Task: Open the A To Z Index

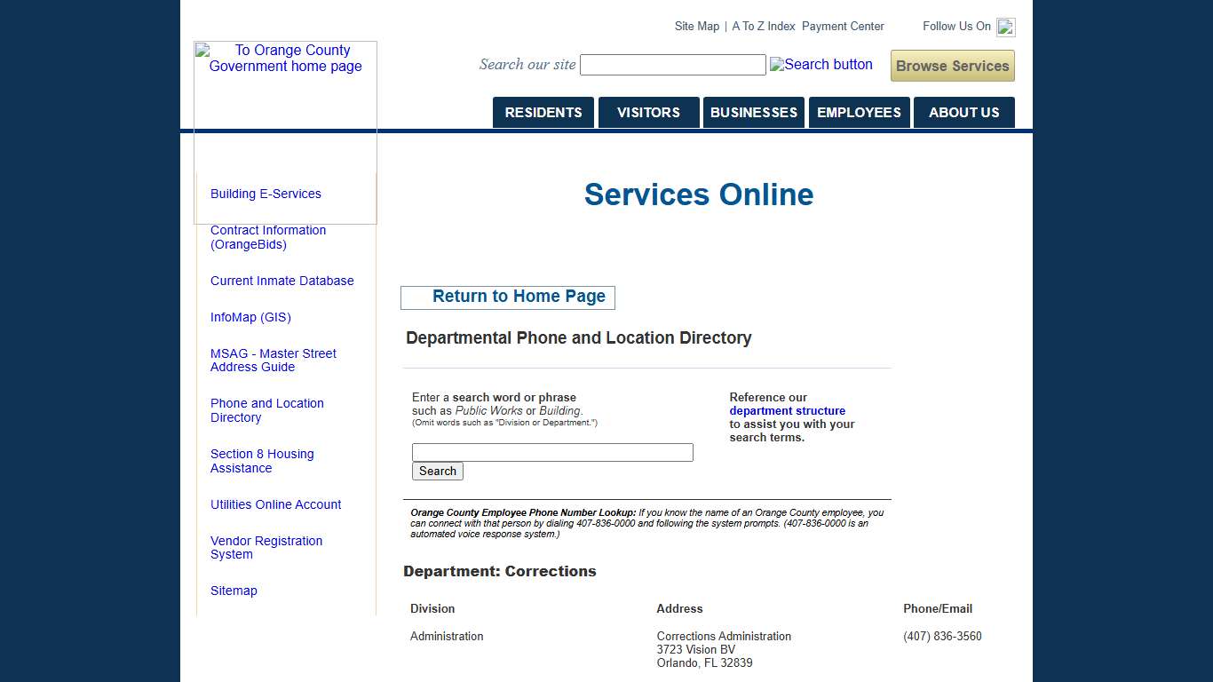Action: (x=762, y=26)
